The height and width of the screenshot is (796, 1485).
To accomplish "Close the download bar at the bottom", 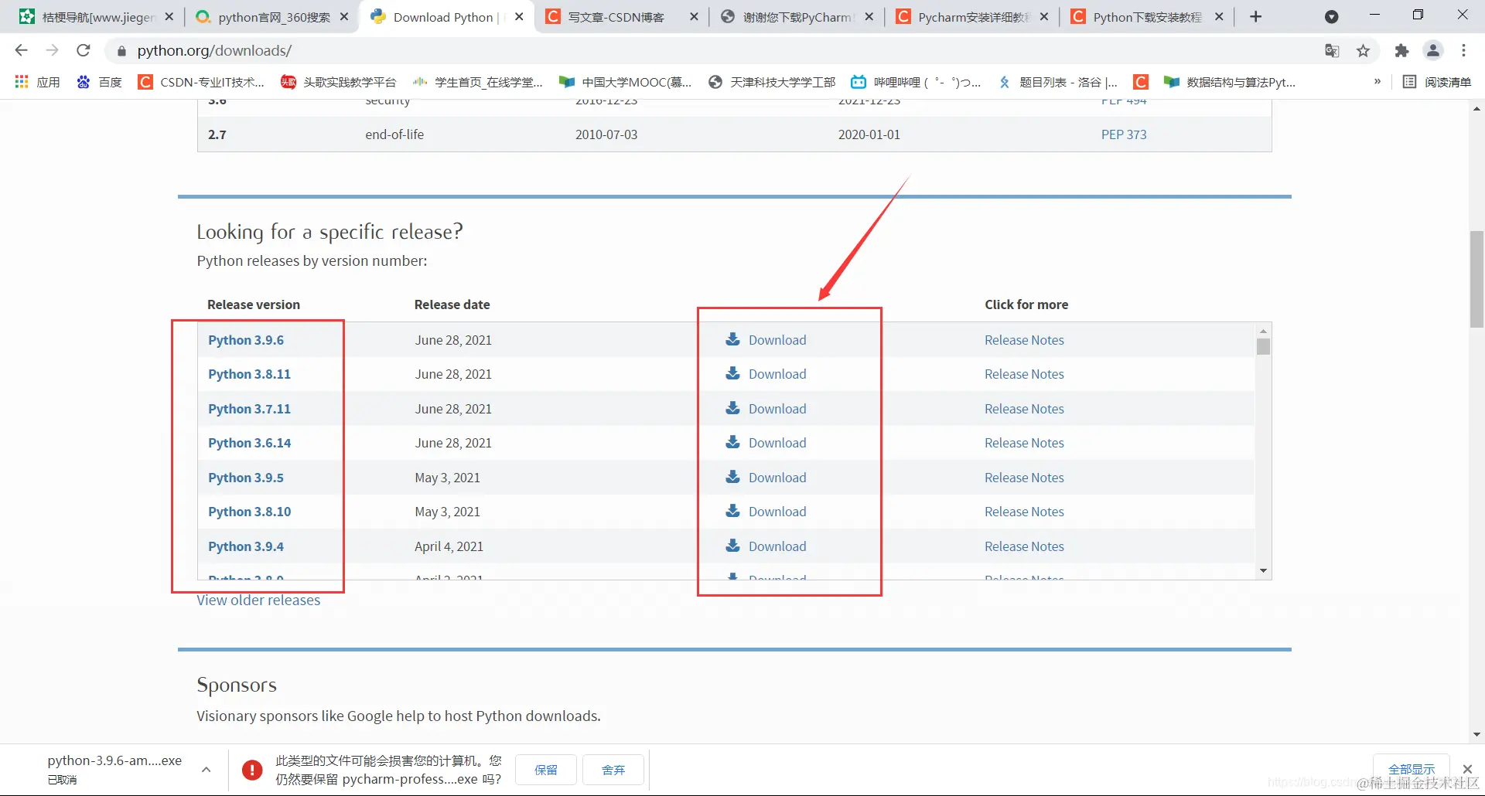I will tap(1467, 769).
